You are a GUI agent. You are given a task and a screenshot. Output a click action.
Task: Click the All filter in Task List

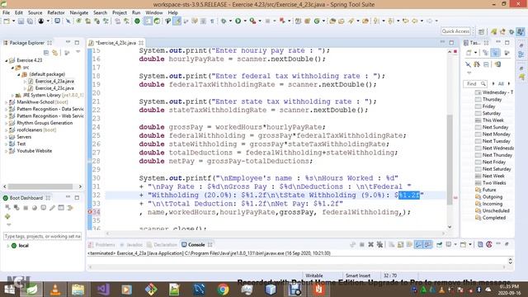coord(501,83)
